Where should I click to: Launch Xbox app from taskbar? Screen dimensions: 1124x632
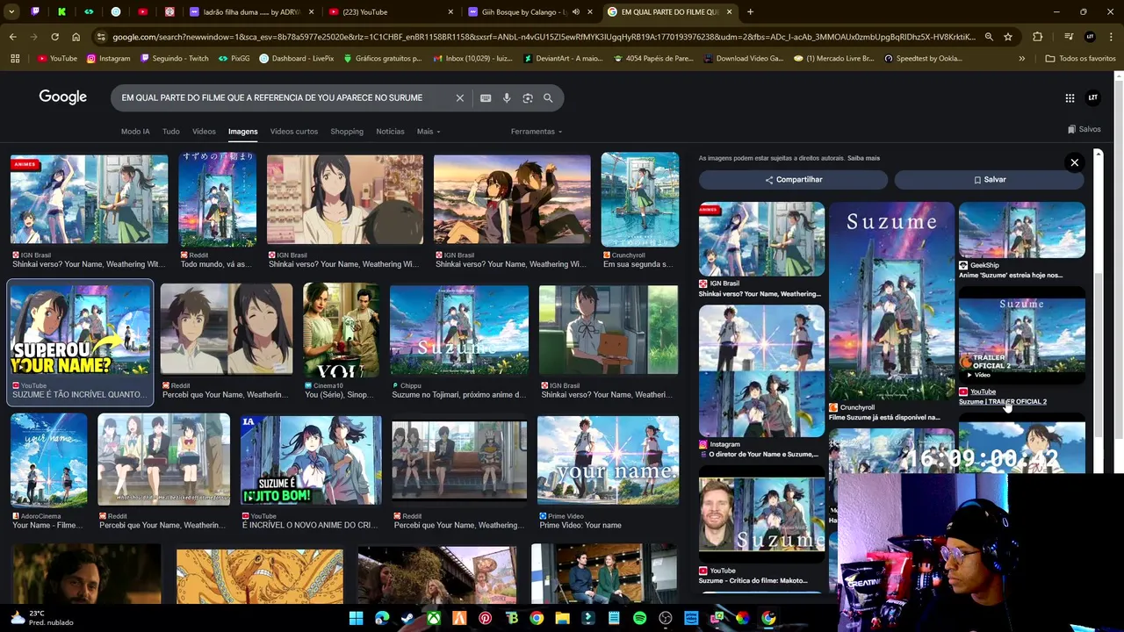[x=434, y=618]
